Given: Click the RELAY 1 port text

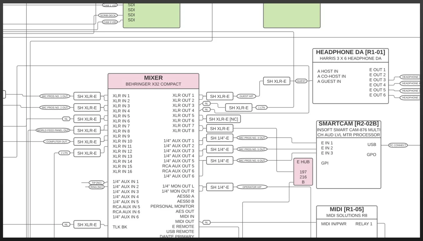Looking at the screenshot, I should point(364,224).
